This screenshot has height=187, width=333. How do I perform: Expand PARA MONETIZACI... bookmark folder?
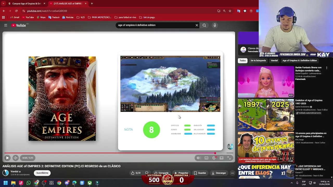pyautogui.click(x=99, y=17)
